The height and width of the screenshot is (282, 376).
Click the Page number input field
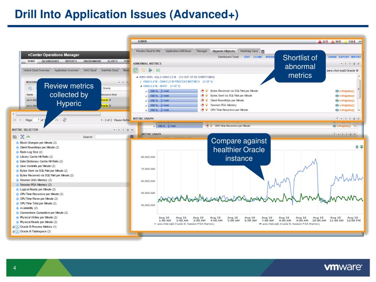tap(36, 120)
